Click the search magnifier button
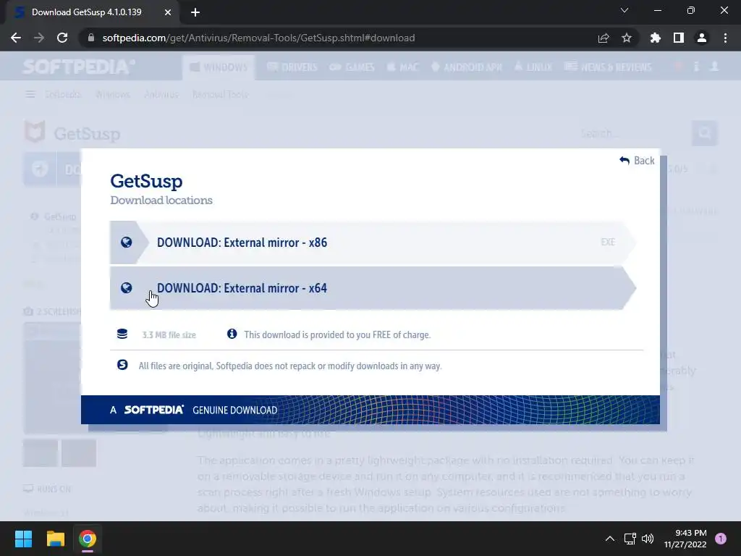This screenshot has width=741, height=556. click(705, 133)
